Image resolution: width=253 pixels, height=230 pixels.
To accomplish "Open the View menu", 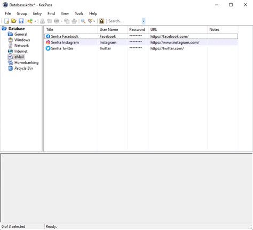I will (65, 13).
